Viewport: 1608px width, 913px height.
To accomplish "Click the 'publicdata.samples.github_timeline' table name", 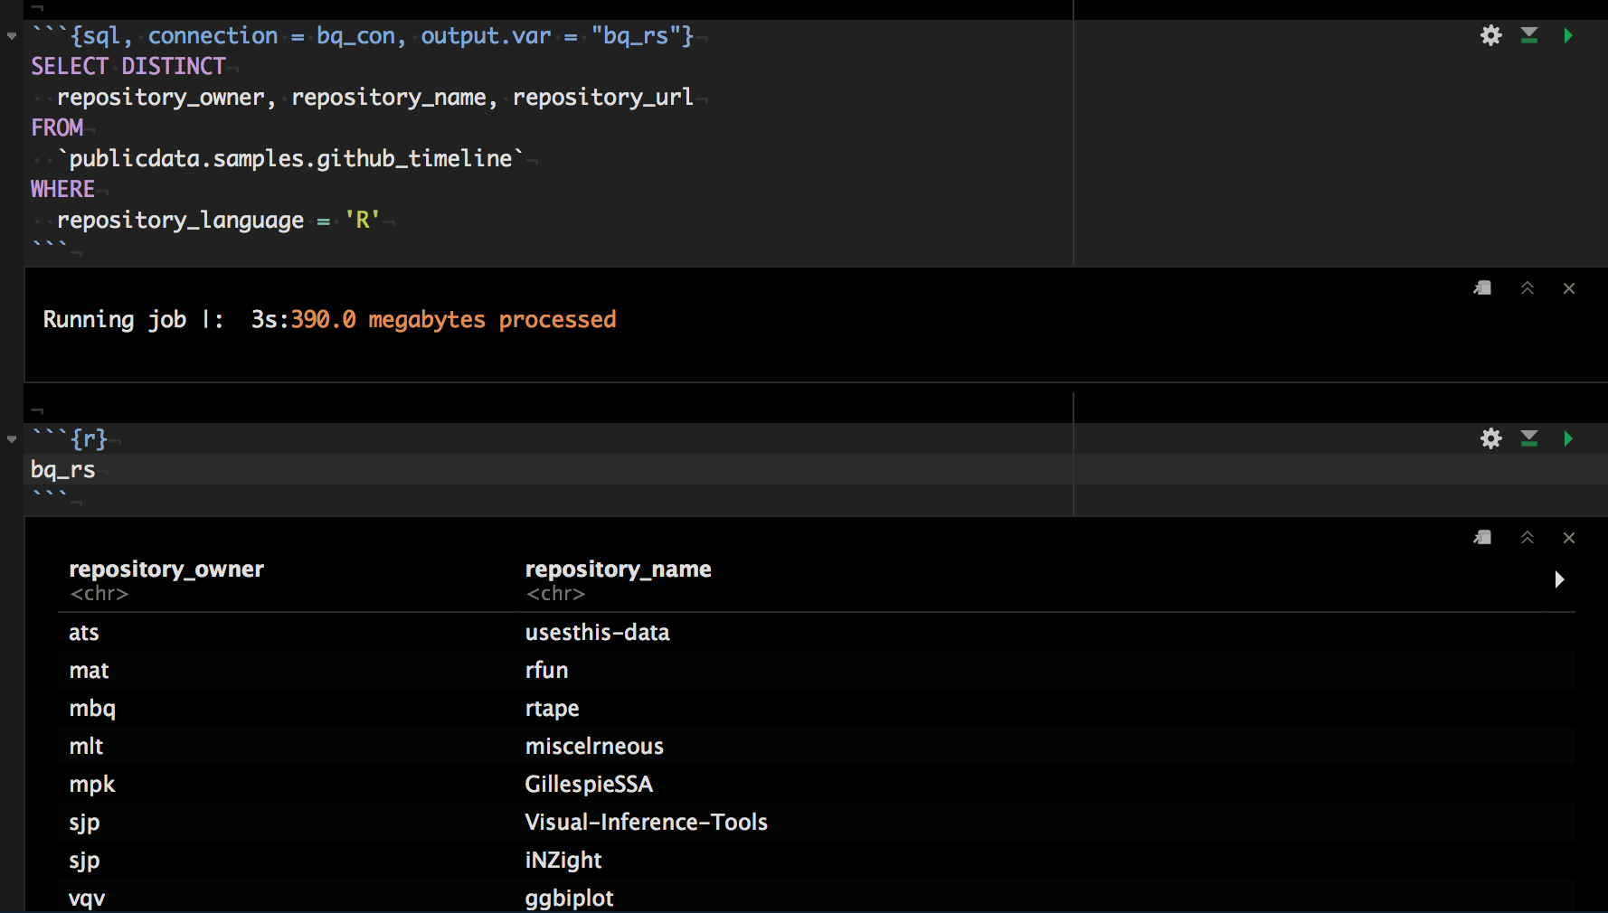I will (290, 158).
